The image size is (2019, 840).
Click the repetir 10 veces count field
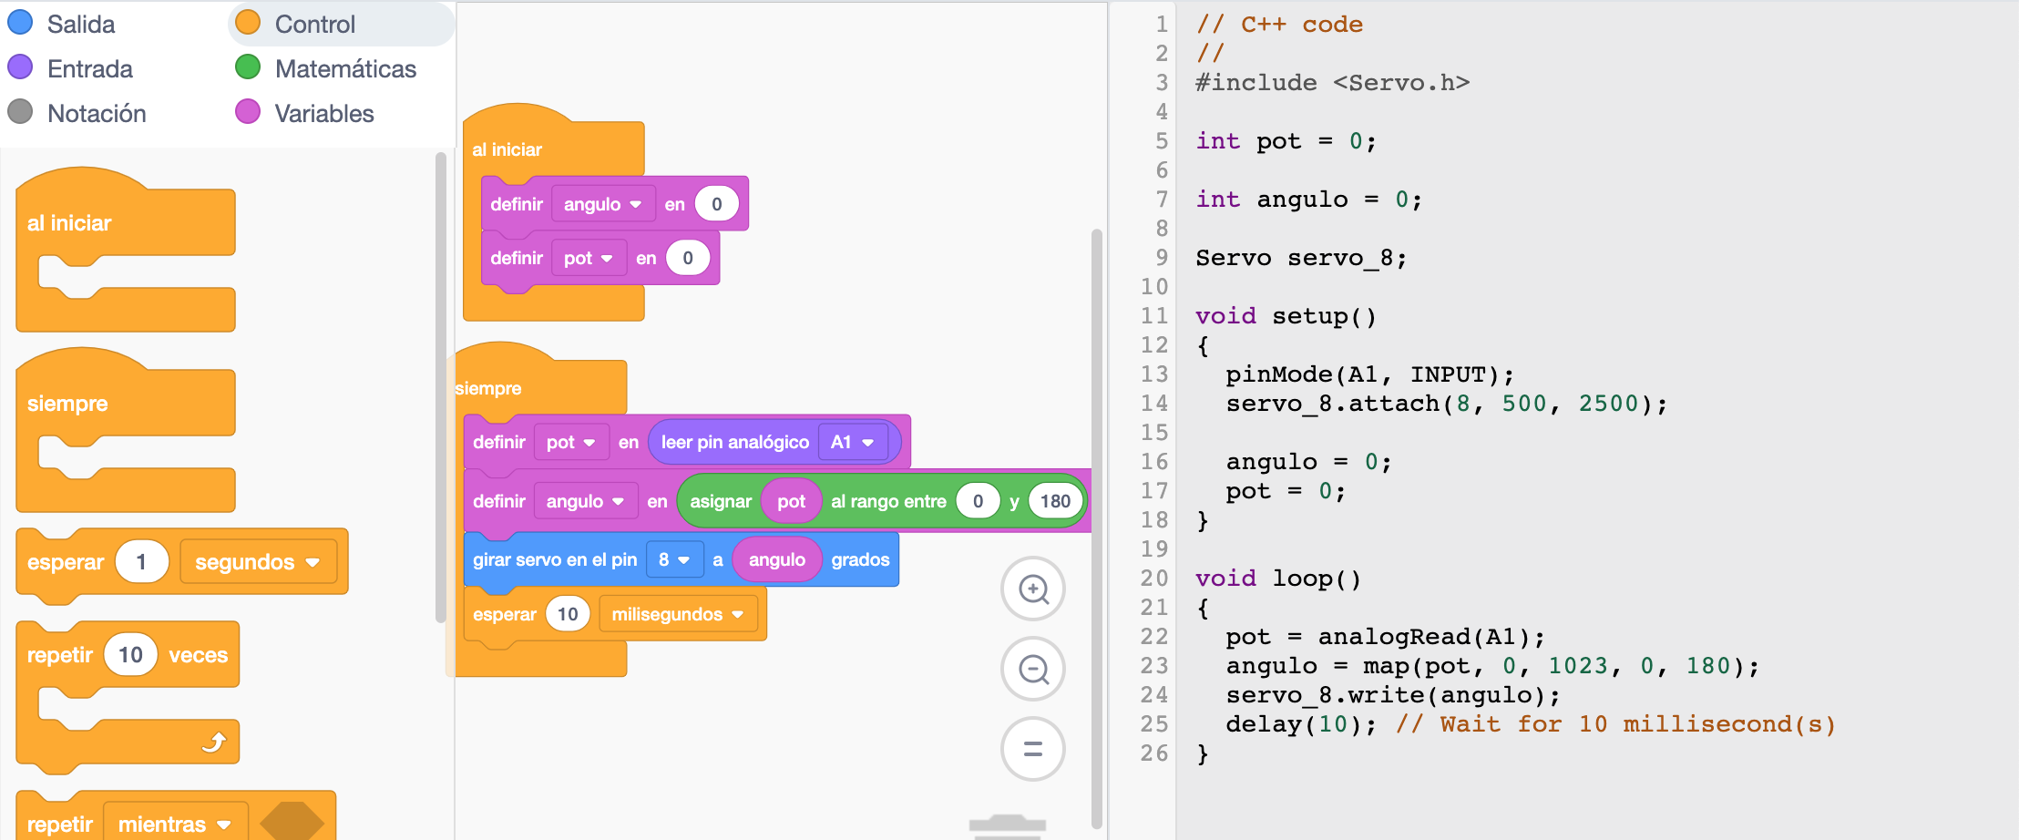[x=130, y=655]
